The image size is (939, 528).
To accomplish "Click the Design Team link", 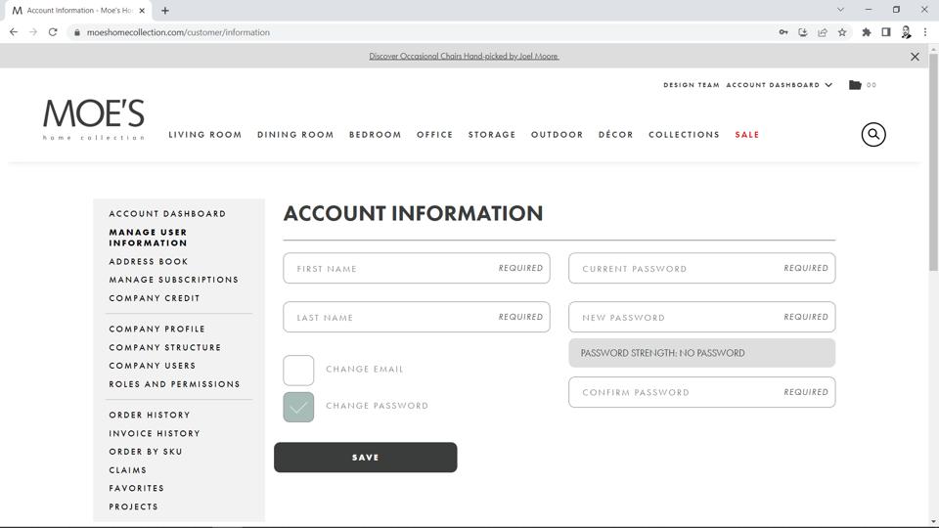I will [692, 85].
